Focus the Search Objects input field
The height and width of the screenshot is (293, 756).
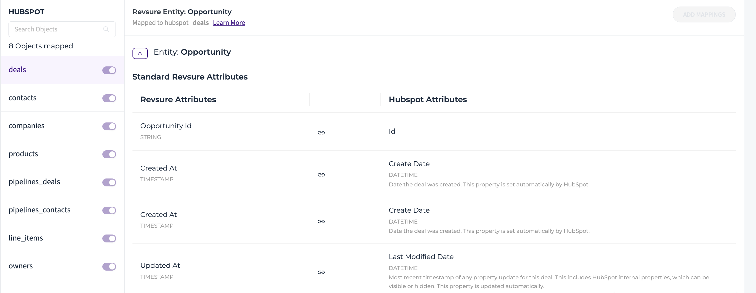pos(62,29)
